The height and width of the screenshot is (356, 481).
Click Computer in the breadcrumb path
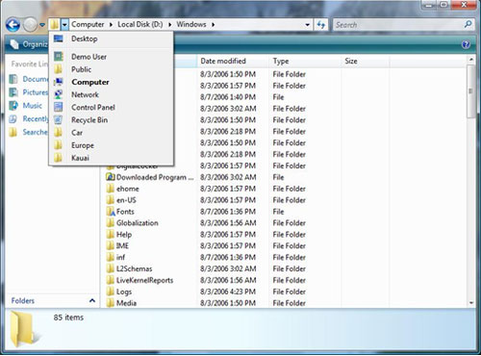[88, 24]
